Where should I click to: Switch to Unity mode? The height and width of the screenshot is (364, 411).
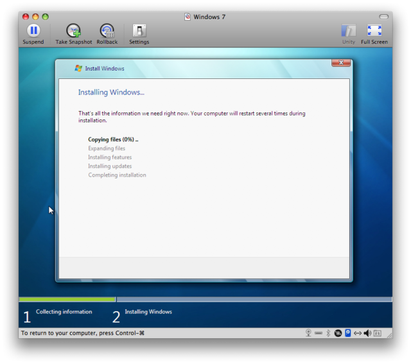point(348,34)
